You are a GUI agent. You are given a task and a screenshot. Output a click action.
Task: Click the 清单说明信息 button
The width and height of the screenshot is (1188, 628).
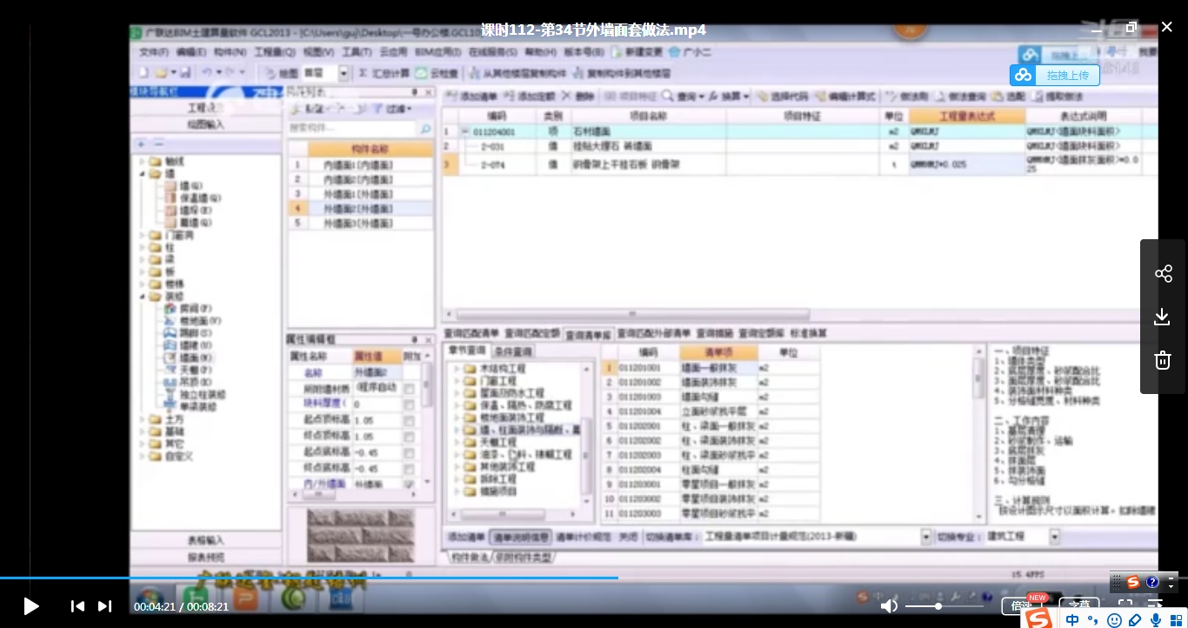(520, 538)
